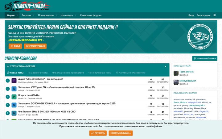Viewport: 222px width, 139px height.
Task: Click N avatar beside VW Tiguan thread
Action: click(14, 89)
